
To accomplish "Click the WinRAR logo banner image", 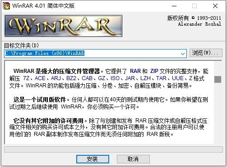I will point(63,26).
